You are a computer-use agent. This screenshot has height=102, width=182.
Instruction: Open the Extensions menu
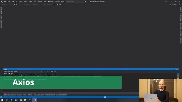pos(51,1)
